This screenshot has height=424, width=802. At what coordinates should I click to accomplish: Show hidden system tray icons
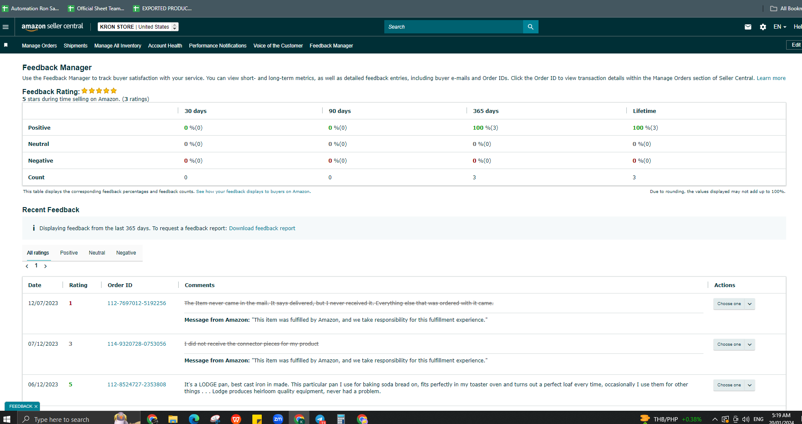[715, 419]
